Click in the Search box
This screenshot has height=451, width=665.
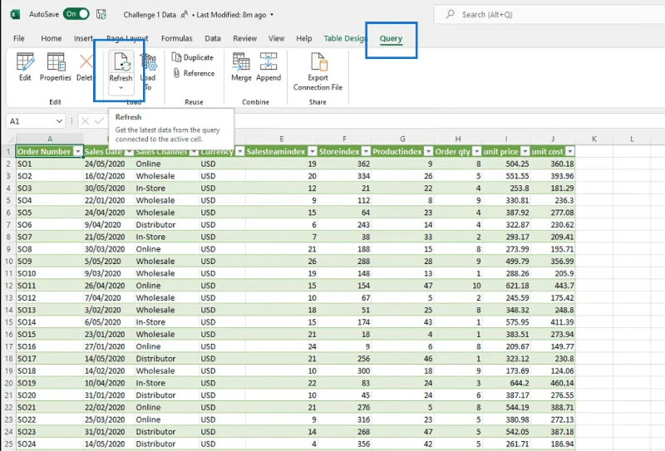551,14
